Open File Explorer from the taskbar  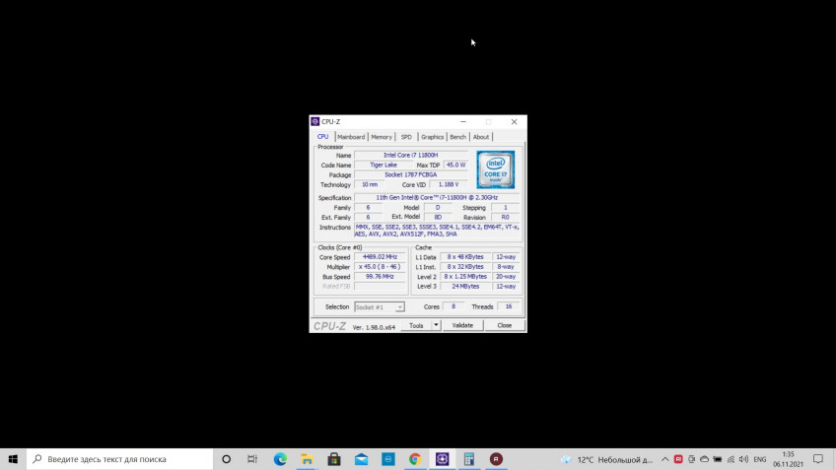(308, 459)
